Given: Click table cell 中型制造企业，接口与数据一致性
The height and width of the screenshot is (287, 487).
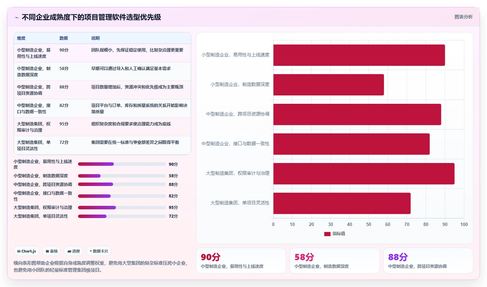Looking at the screenshot, I should 34,108.
